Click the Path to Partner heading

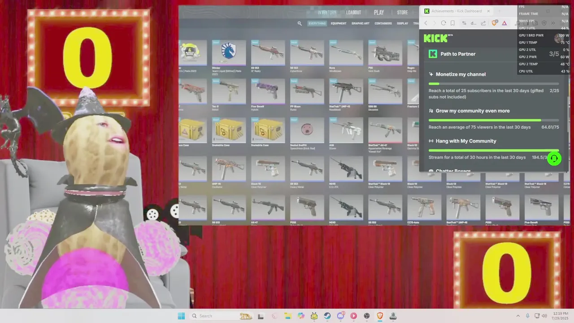(x=458, y=54)
